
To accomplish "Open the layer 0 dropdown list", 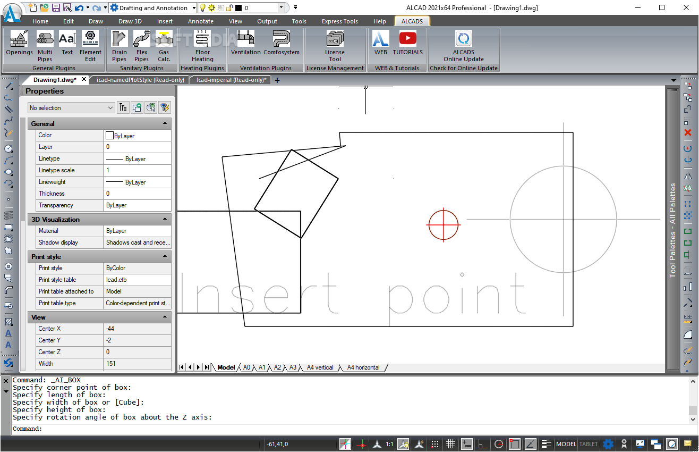I will (281, 8).
